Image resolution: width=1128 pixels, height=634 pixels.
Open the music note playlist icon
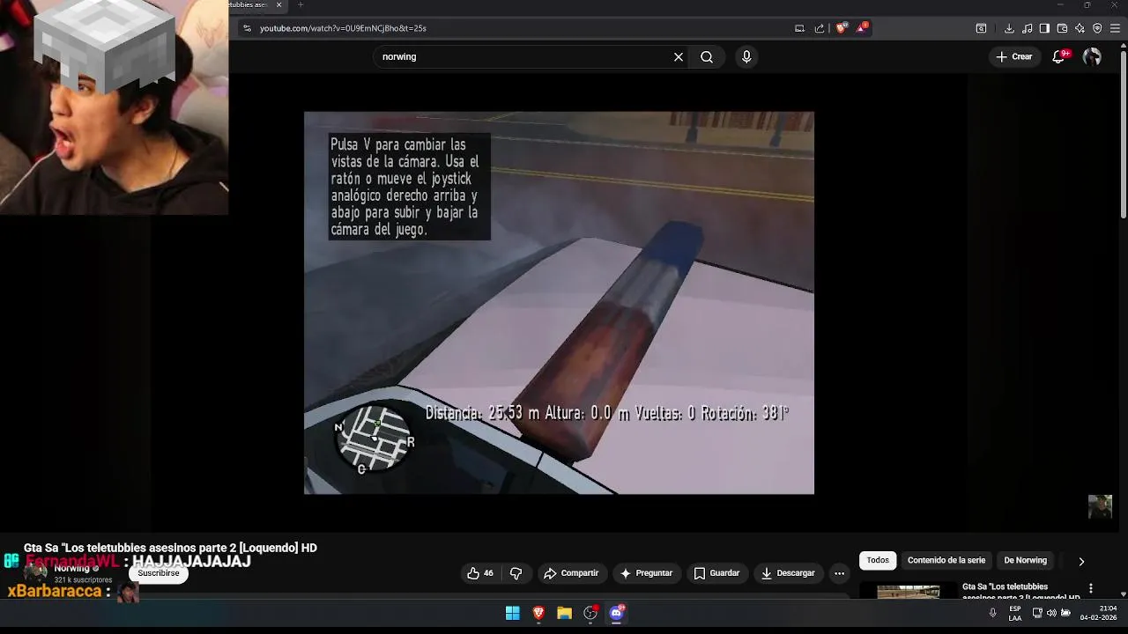click(1027, 28)
